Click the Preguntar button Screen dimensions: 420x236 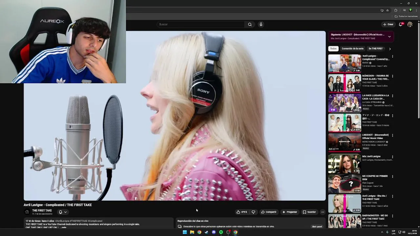coord(289,212)
